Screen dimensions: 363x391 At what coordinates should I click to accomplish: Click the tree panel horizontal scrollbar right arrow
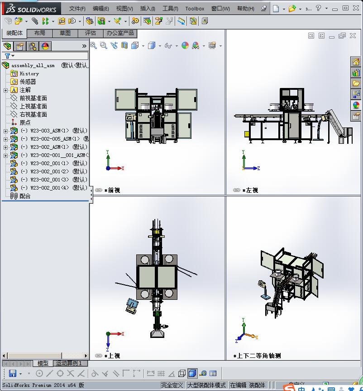(86, 356)
